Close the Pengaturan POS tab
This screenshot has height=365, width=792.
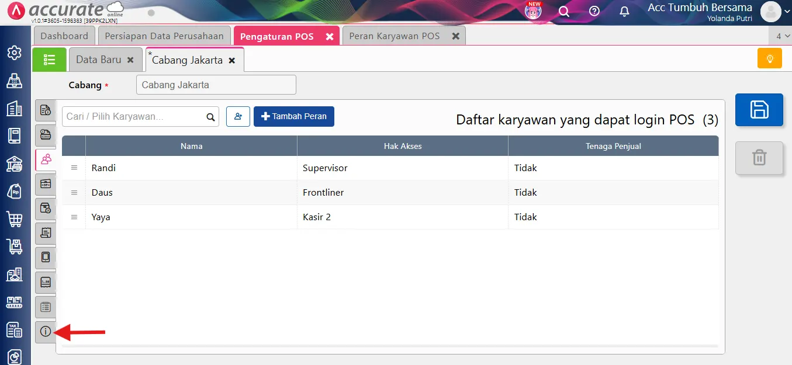330,36
